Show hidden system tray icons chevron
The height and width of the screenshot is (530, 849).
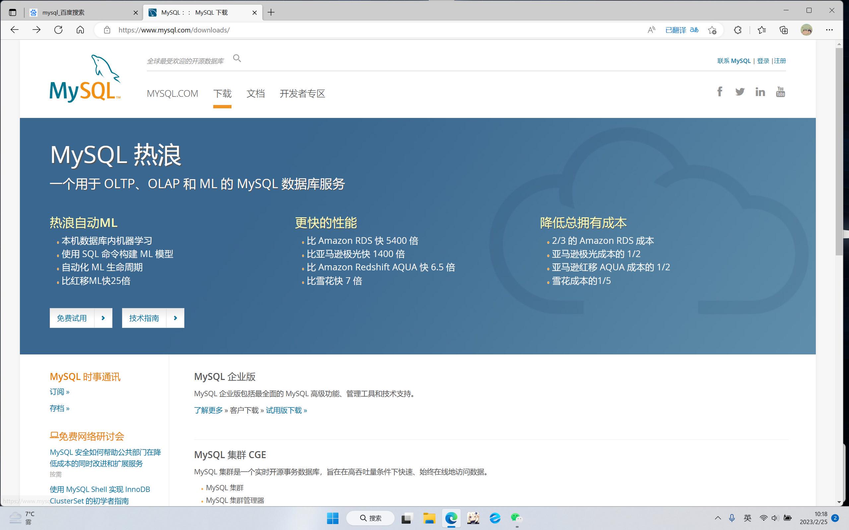pyautogui.click(x=717, y=518)
